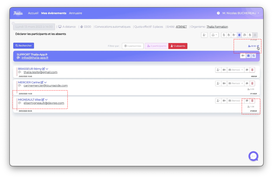
Task: Open the Renvoi dropdown for BRASSEUR Rémy
Action: (x=235, y=70)
